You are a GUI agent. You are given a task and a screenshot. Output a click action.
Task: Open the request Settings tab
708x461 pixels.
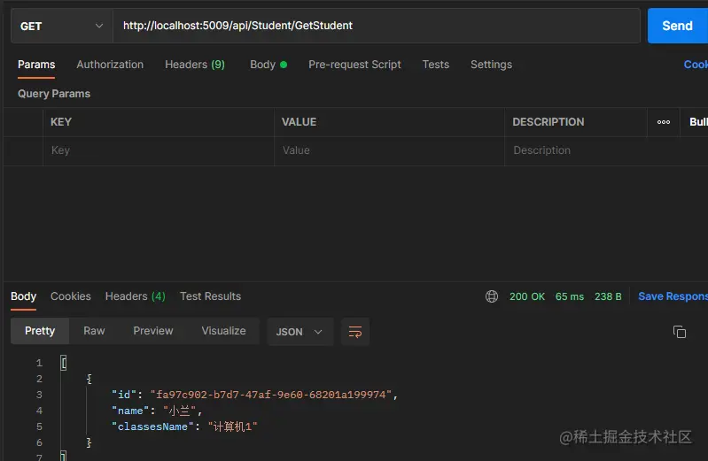tap(491, 65)
